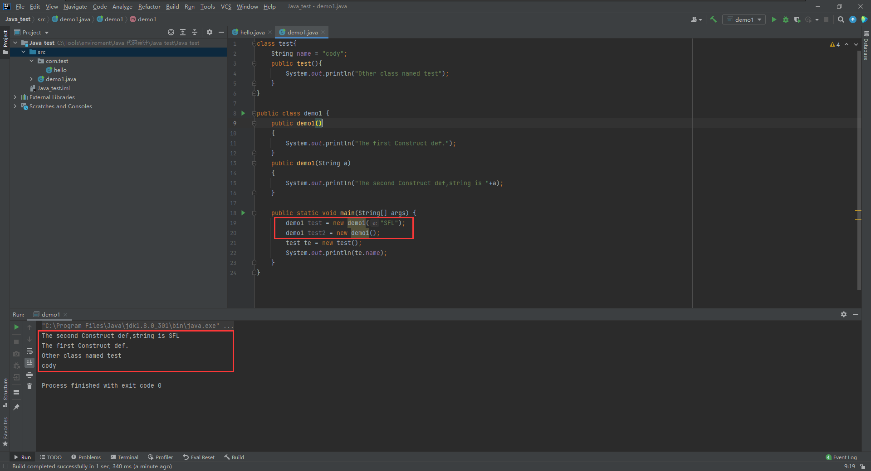Expand all items in the Project panel
Viewport: 871px width, 471px height.
183,32
